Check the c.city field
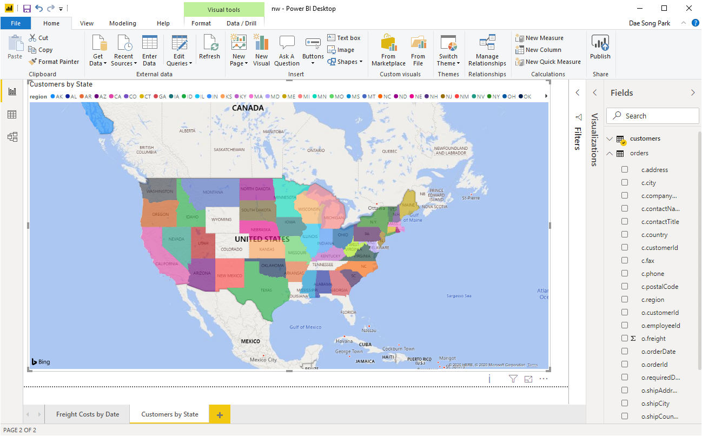Image resolution: width=702 pixels, height=436 pixels. pos(625,182)
